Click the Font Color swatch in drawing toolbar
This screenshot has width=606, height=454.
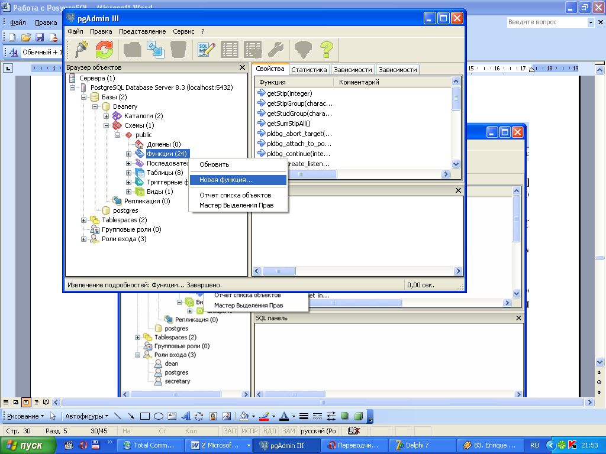pos(284,416)
